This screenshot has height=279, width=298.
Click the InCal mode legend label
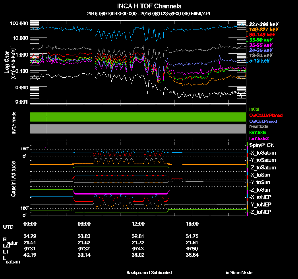coord(254,109)
